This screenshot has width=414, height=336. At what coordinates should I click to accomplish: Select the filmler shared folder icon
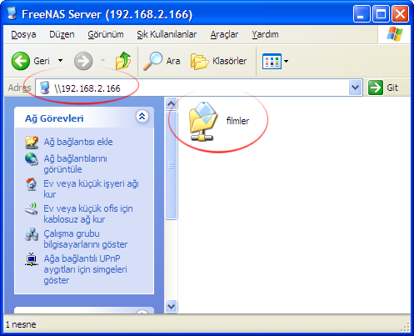coord(203,122)
